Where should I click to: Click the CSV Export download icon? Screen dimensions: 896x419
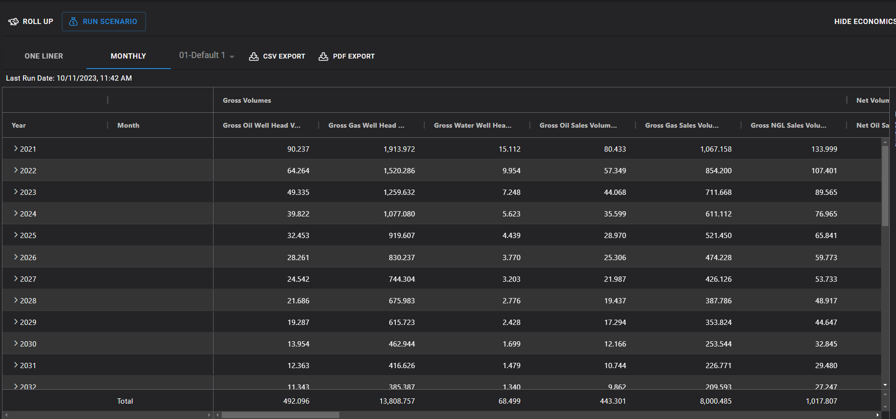tap(254, 57)
